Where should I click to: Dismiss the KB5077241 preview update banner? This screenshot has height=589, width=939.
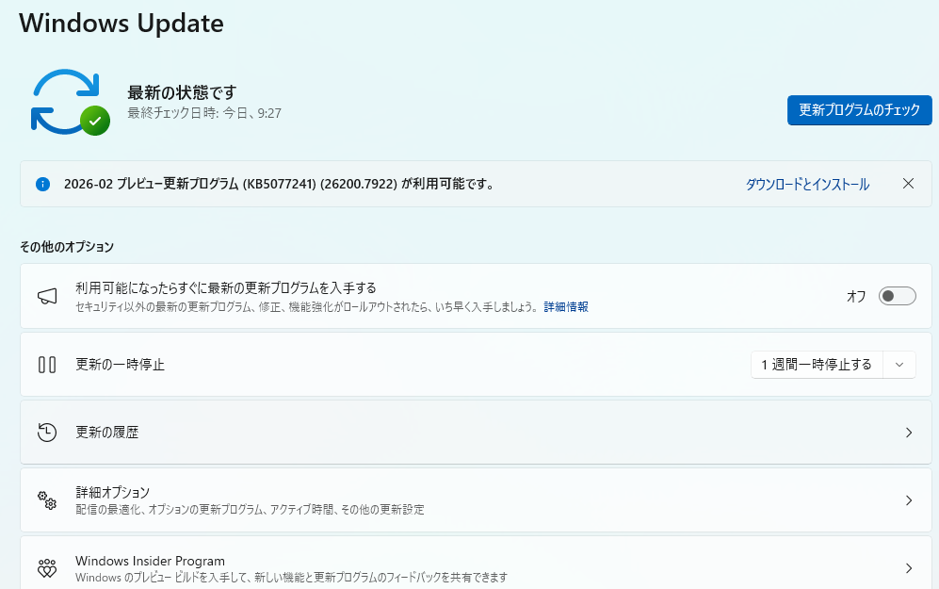click(x=908, y=184)
